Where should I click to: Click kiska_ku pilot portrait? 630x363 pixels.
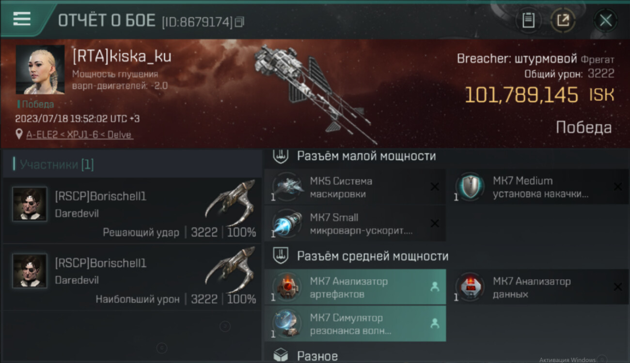pyautogui.click(x=40, y=70)
